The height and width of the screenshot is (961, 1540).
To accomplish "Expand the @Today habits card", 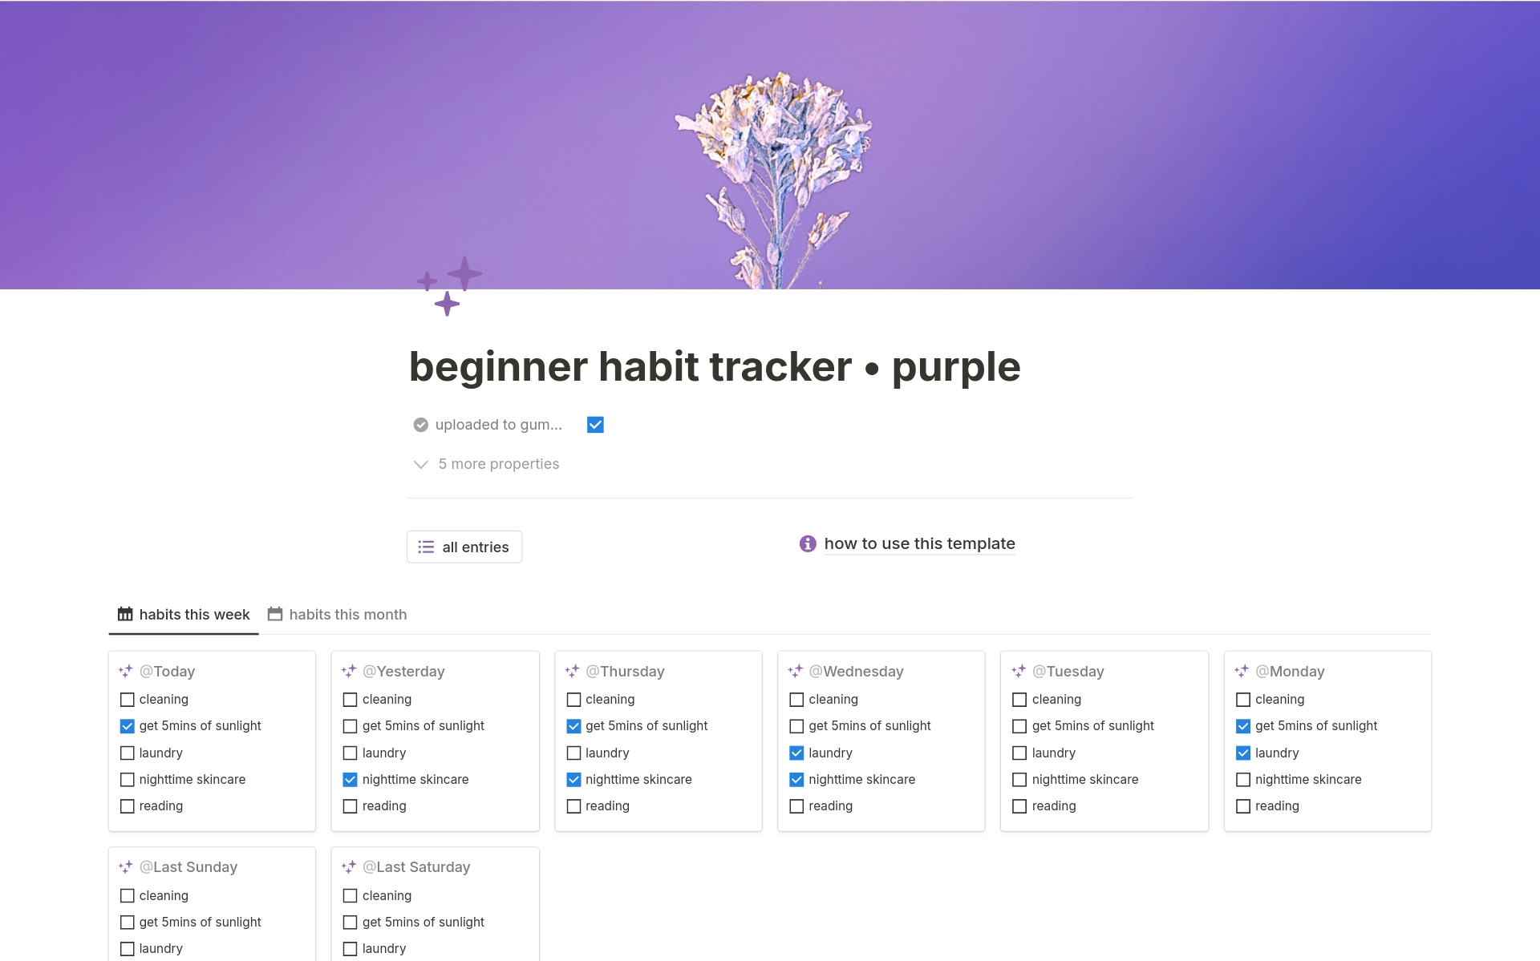I will (x=168, y=671).
